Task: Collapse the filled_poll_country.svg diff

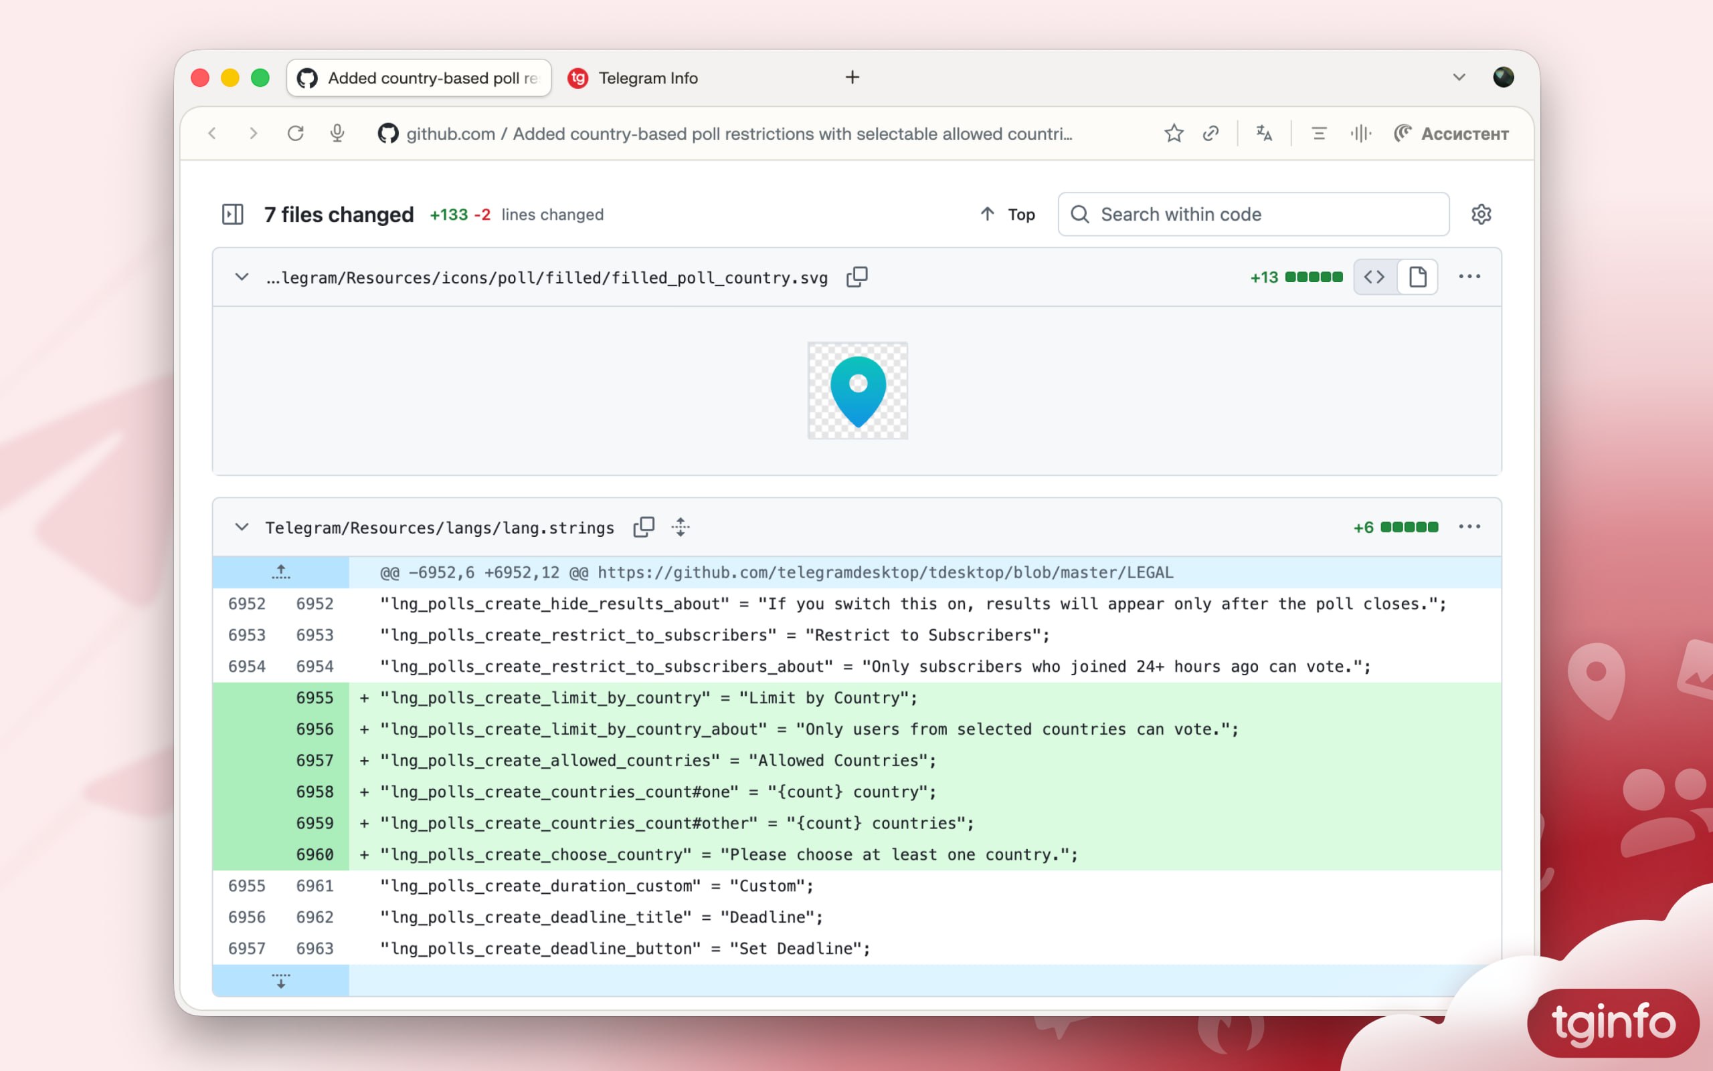Action: [242, 277]
